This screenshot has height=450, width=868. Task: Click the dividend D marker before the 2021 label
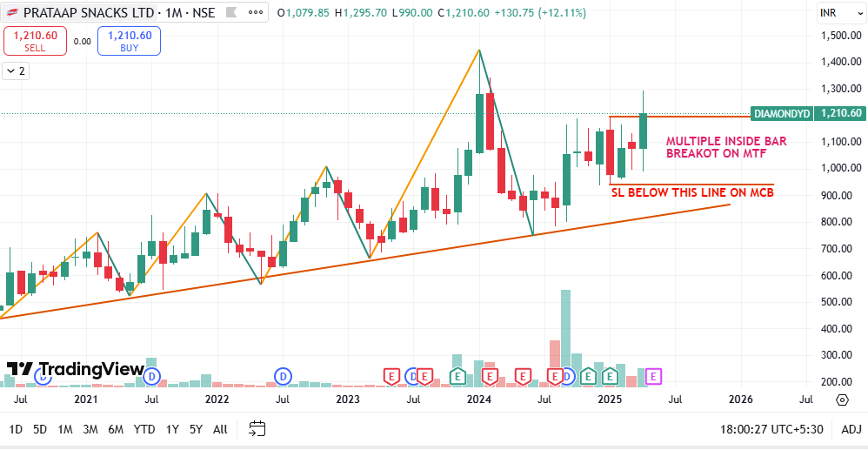coord(43,377)
